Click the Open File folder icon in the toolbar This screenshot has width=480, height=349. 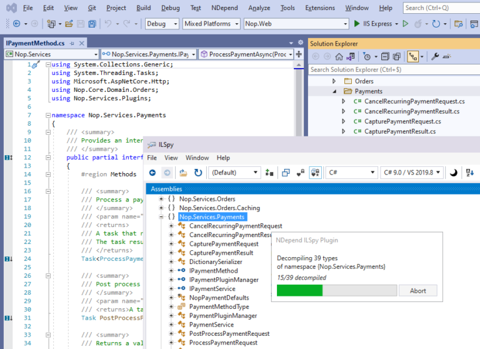coord(69,24)
